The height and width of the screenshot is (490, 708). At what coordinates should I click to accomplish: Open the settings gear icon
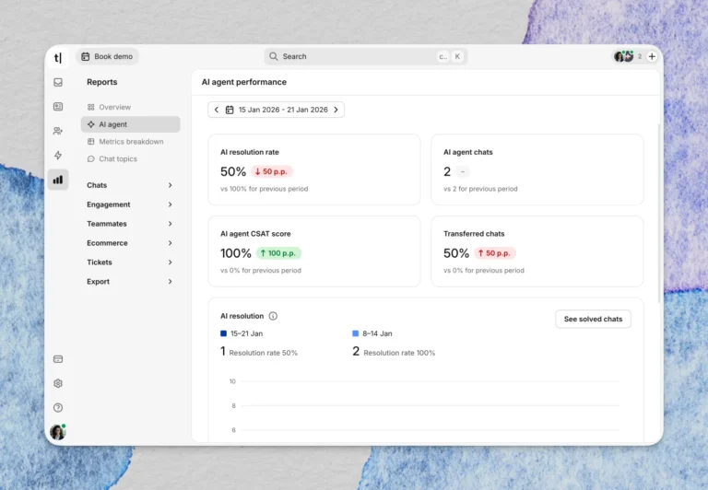58,383
